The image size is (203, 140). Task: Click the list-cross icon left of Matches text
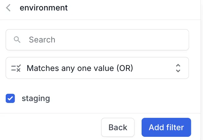click(16, 68)
